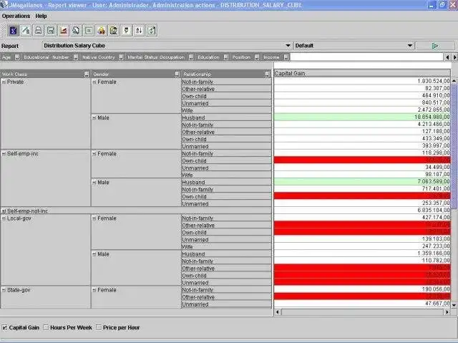The height and width of the screenshot is (343, 458).
Task: Open the chart view toolbar icon
Action: tap(64, 30)
